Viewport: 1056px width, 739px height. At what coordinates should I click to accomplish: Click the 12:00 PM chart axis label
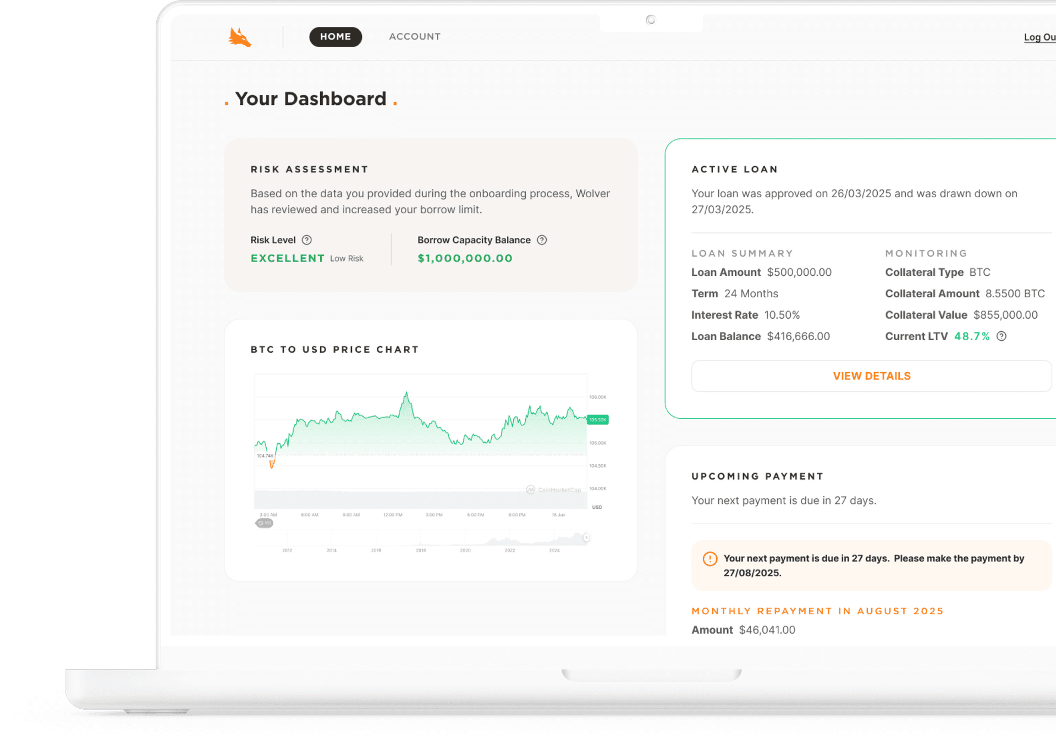coord(393,515)
